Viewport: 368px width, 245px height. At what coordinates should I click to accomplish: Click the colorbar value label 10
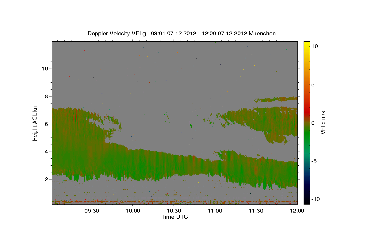click(x=314, y=46)
